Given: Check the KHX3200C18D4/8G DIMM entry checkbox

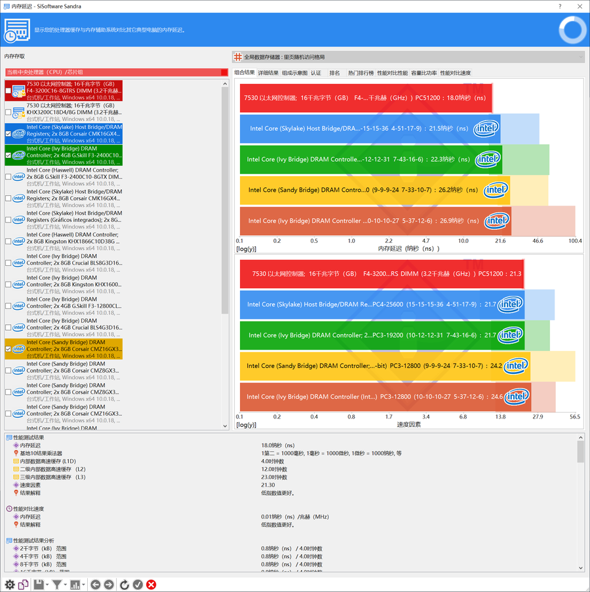Looking at the screenshot, I should [x=9, y=112].
